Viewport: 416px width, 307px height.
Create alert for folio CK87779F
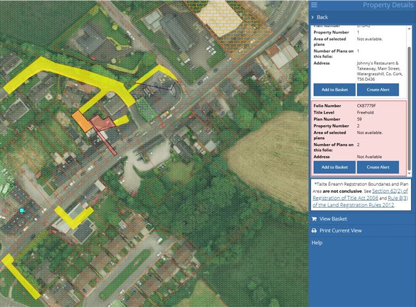click(377, 167)
